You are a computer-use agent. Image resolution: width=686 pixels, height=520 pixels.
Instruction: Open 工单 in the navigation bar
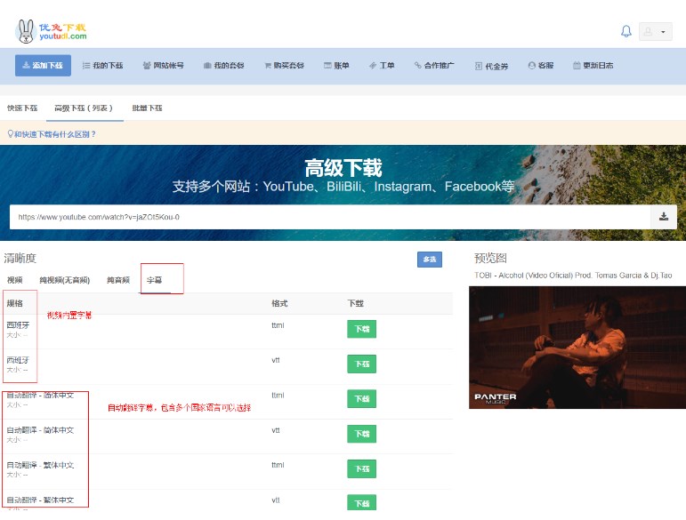[382, 66]
